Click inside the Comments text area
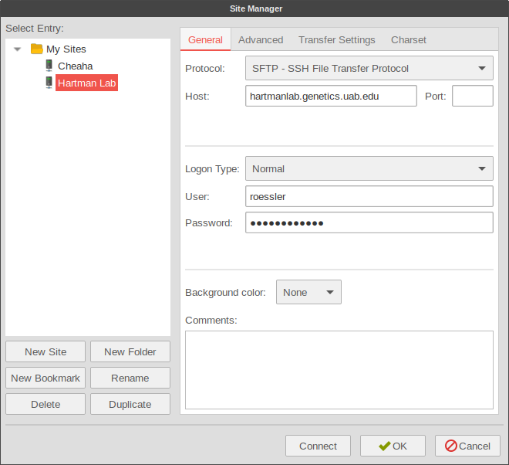The image size is (509, 465). coord(339,369)
